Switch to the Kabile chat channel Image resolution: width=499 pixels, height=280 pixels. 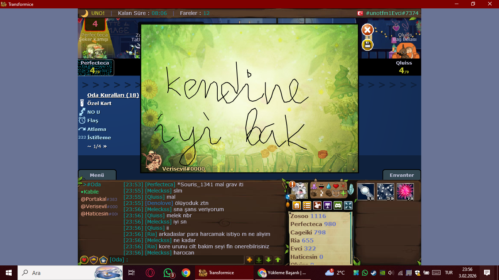coord(89,192)
